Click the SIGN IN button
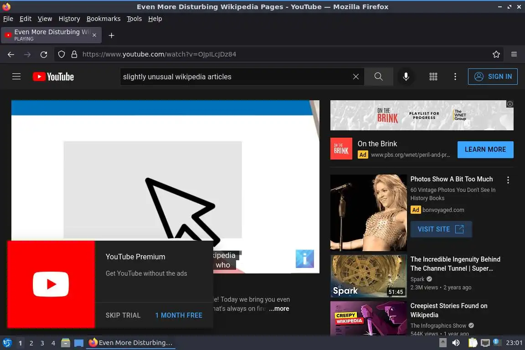Screen dimensions: 525x350 pos(493,77)
